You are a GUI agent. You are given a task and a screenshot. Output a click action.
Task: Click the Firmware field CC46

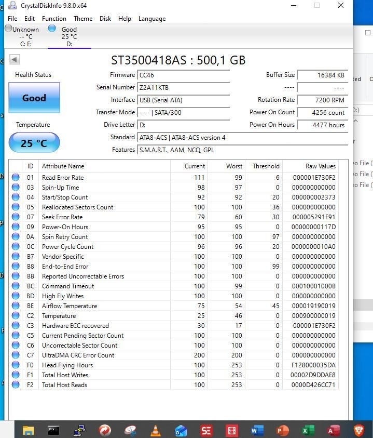click(183, 75)
